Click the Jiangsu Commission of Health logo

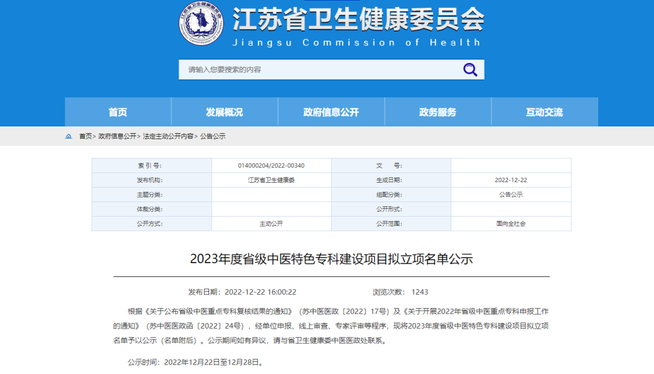point(201,22)
